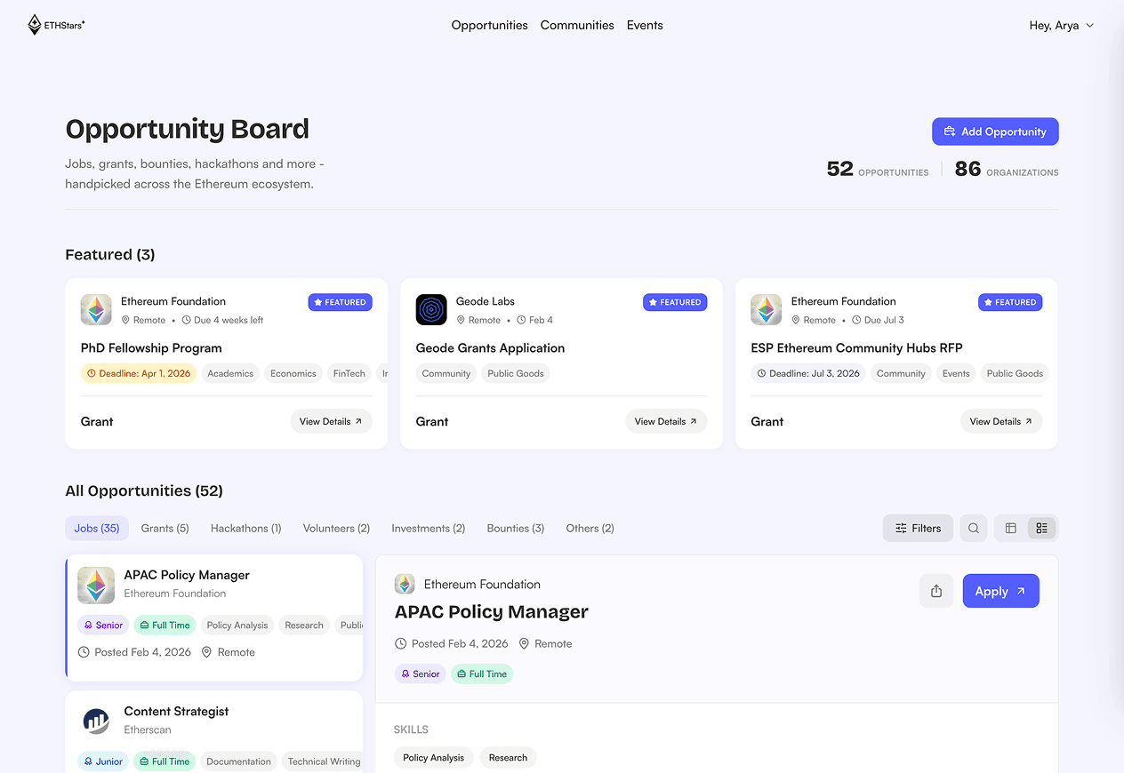Open Communities in top navigation
Viewport: 1124px width, 773px height.
coord(577,25)
